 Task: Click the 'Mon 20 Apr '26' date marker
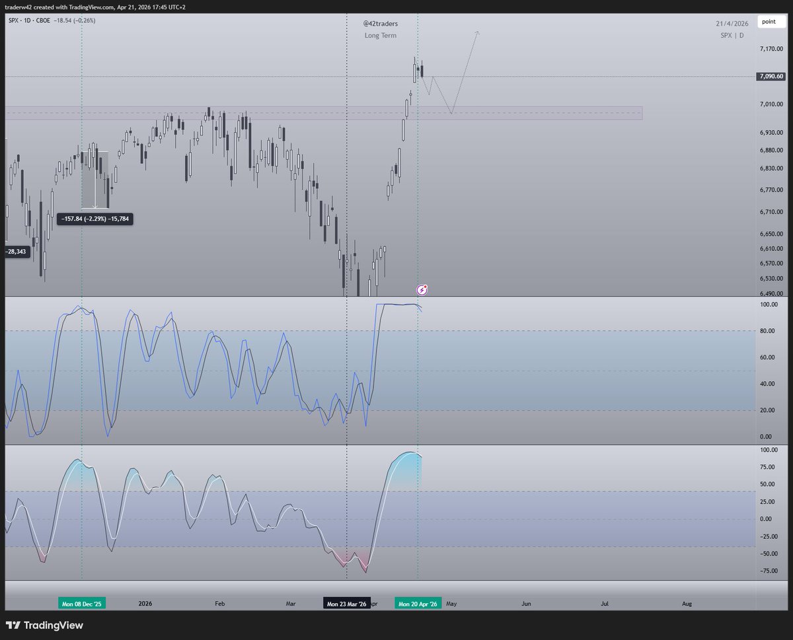(x=418, y=603)
